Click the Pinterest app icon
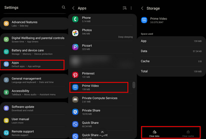 75,75
